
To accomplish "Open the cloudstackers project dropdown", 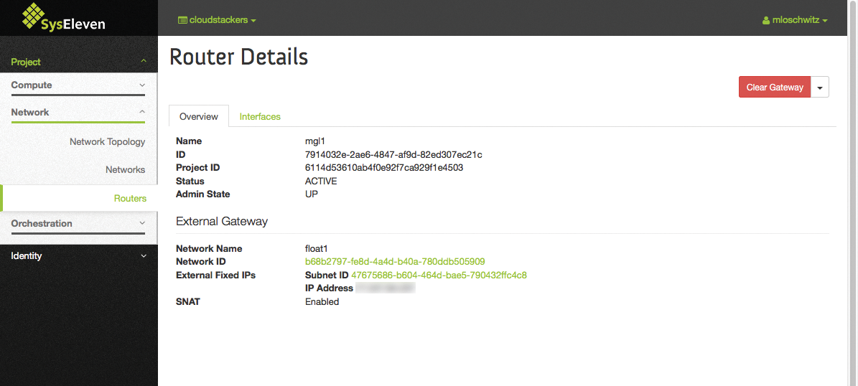I will (x=218, y=20).
